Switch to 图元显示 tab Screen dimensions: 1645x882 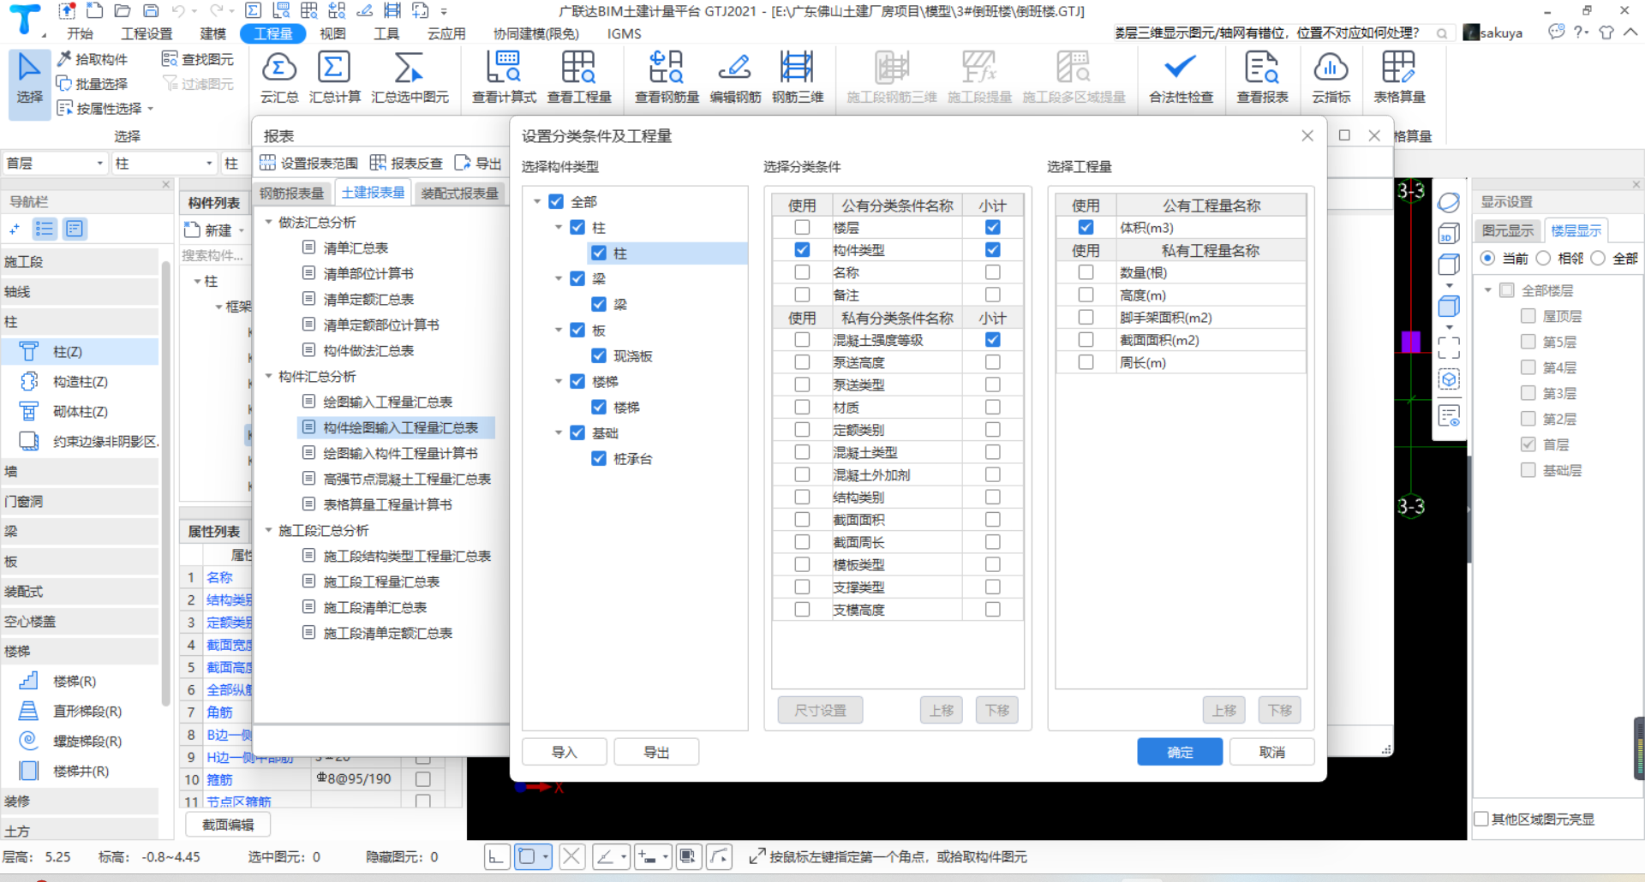[x=1508, y=230]
